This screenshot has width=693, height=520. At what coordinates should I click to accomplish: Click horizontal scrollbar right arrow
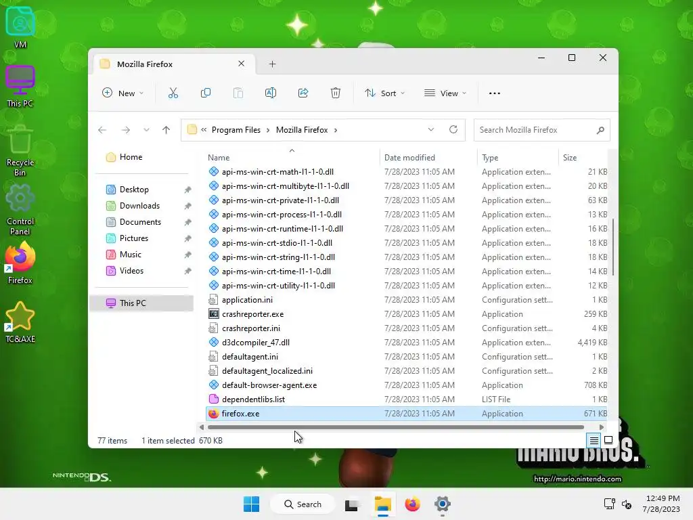[601, 427]
